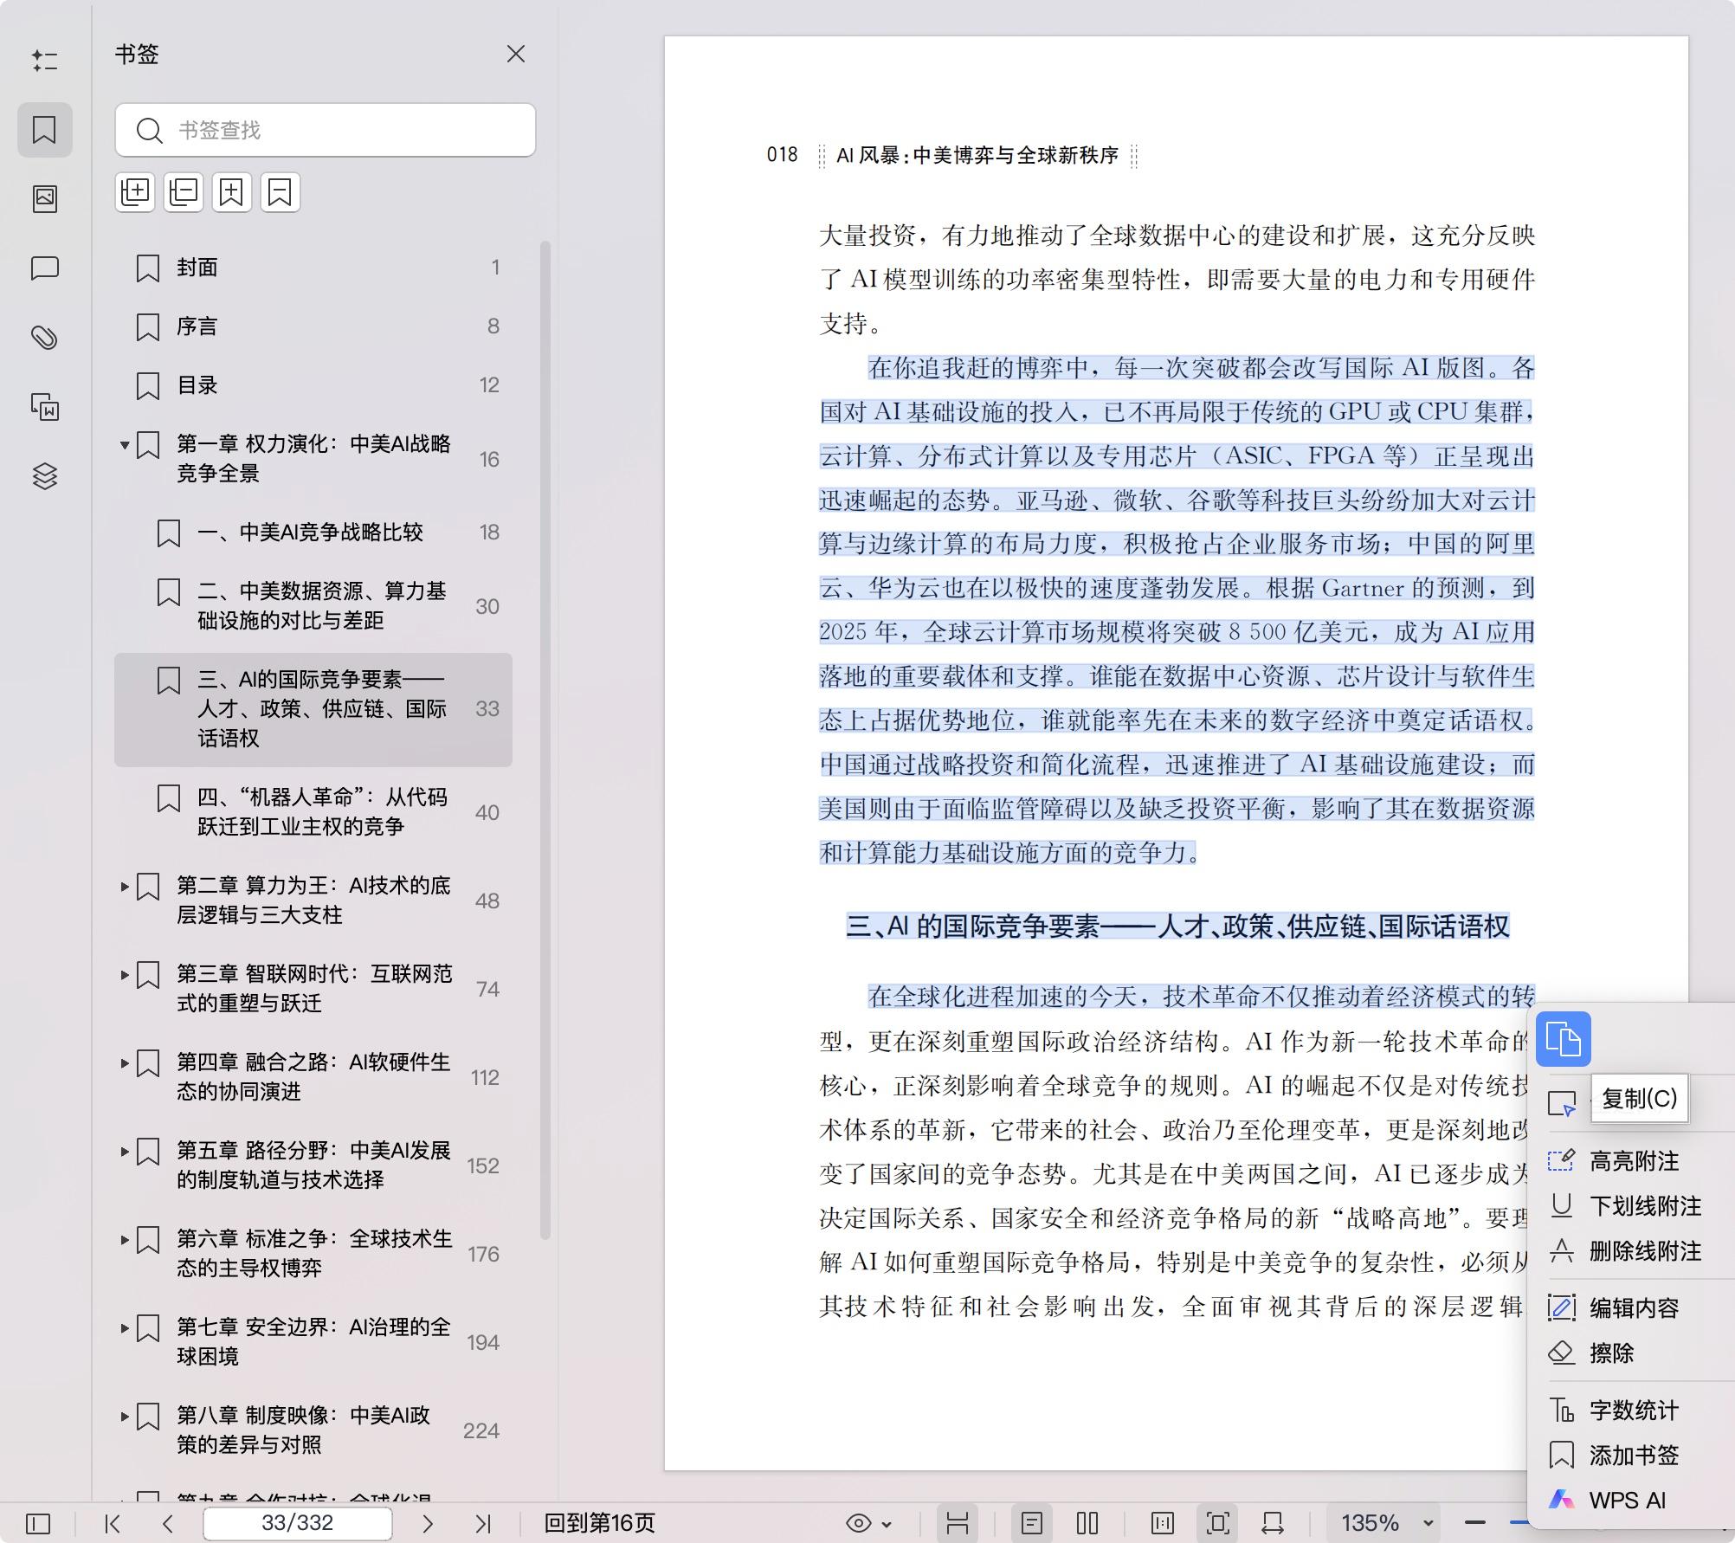
Task: Collapse the 第一章 bookmark chapter
Action: (x=124, y=444)
